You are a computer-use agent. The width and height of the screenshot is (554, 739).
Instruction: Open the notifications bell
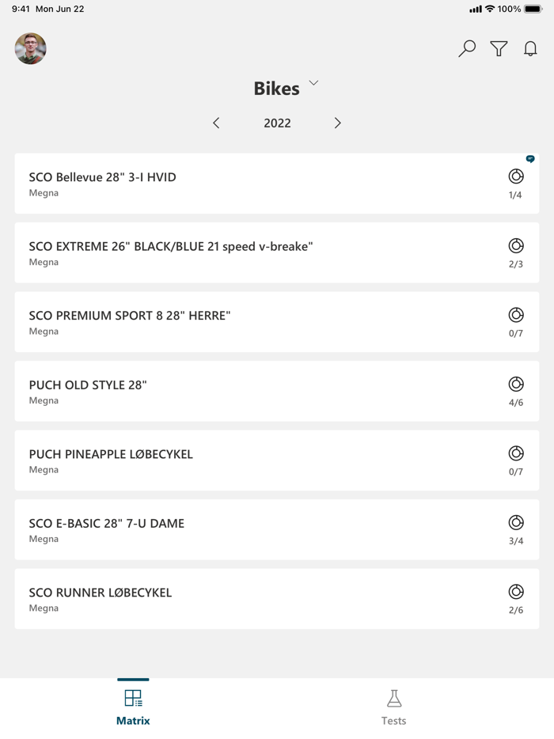click(530, 48)
